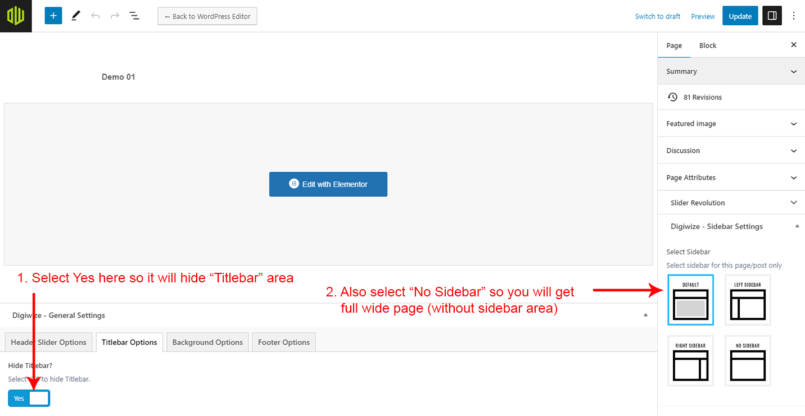Open the Background Options tab

[207, 342]
